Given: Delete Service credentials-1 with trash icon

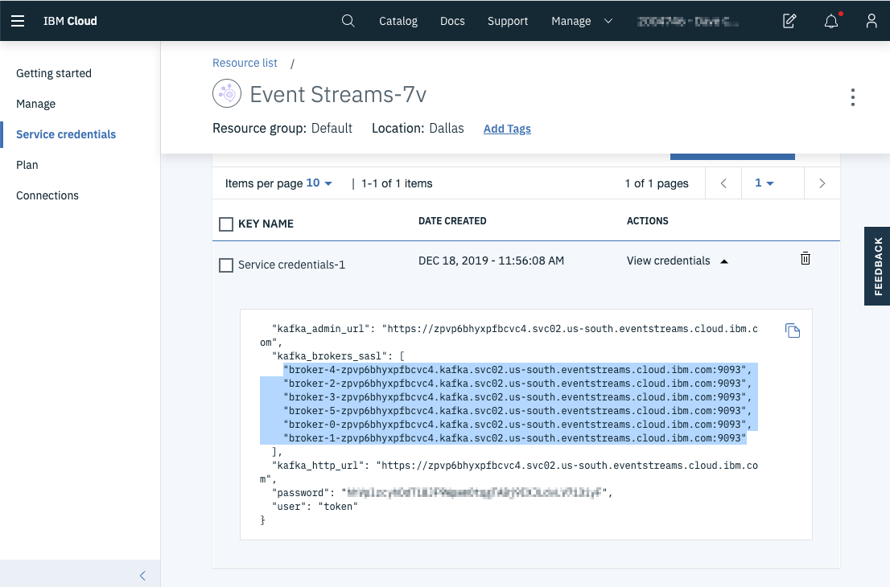Looking at the screenshot, I should point(805,259).
